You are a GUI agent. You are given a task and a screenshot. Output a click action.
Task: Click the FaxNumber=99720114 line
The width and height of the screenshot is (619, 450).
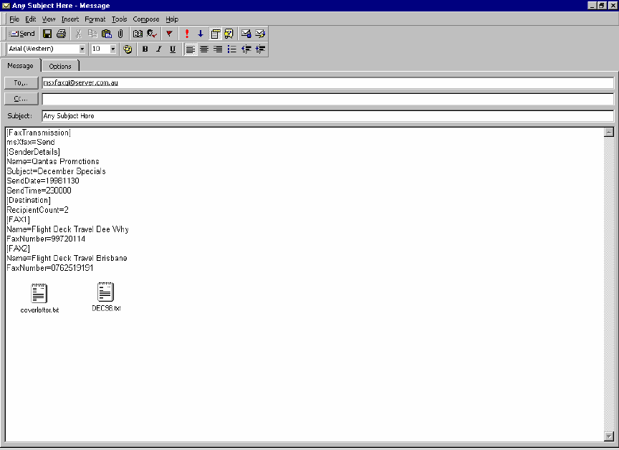pyautogui.click(x=46, y=239)
